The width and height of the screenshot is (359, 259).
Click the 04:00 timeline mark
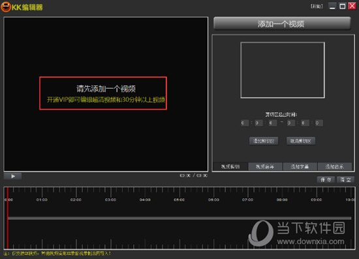pos(145,200)
